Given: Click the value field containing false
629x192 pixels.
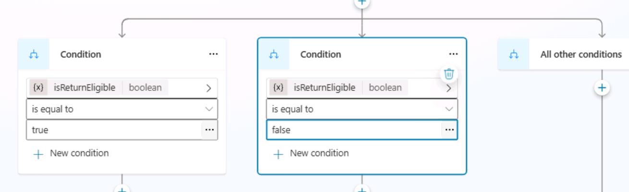Looking at the screenshot, I should (354, 130).
